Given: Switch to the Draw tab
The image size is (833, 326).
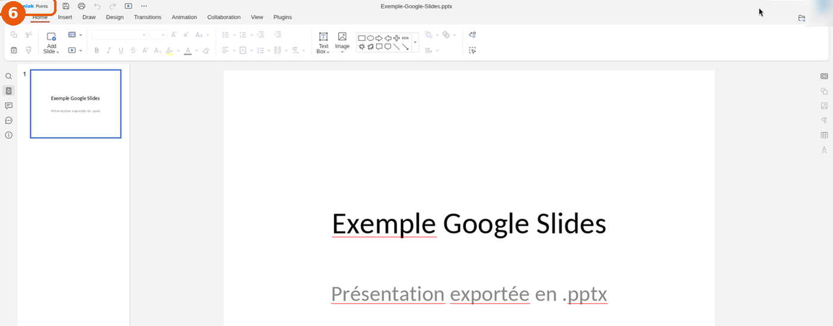Looking at the screenshot, I should click(89, 17).
